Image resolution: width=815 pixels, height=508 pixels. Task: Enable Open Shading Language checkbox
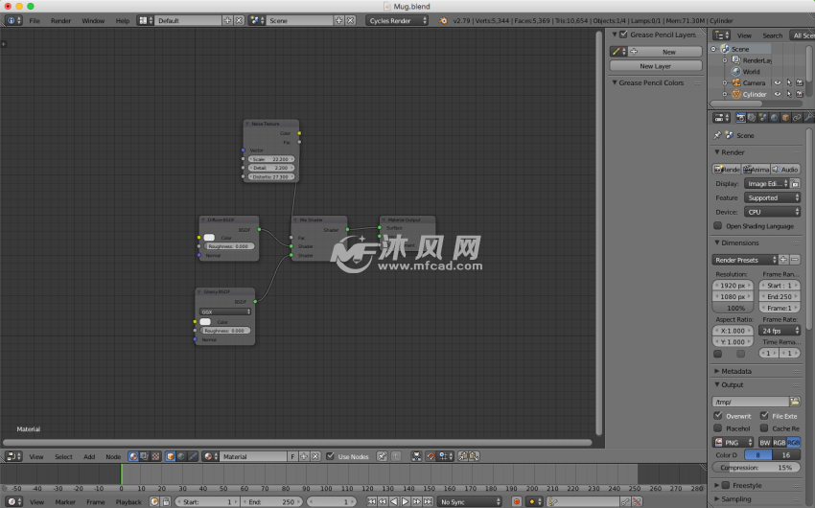[717, 226]
